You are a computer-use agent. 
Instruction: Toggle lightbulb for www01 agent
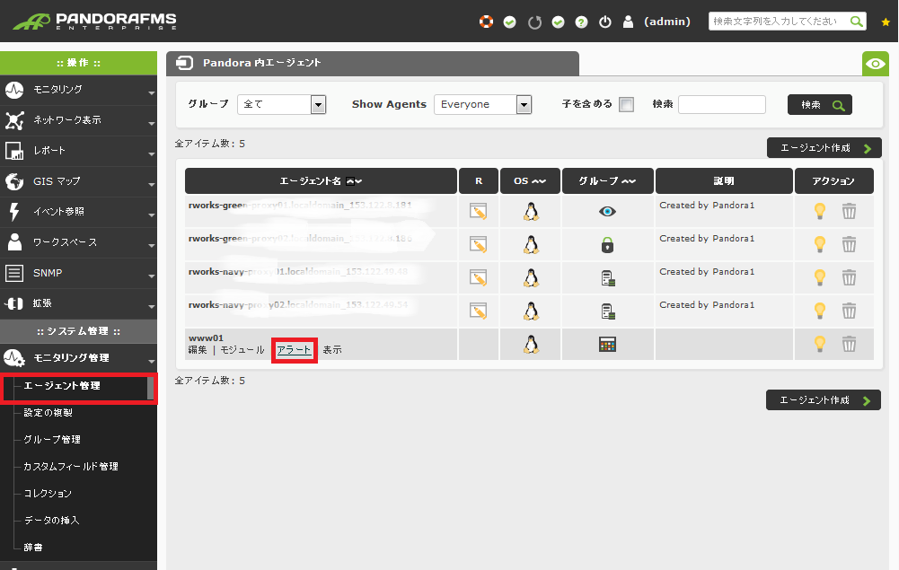pyautogui.click(x=820, y=345)
